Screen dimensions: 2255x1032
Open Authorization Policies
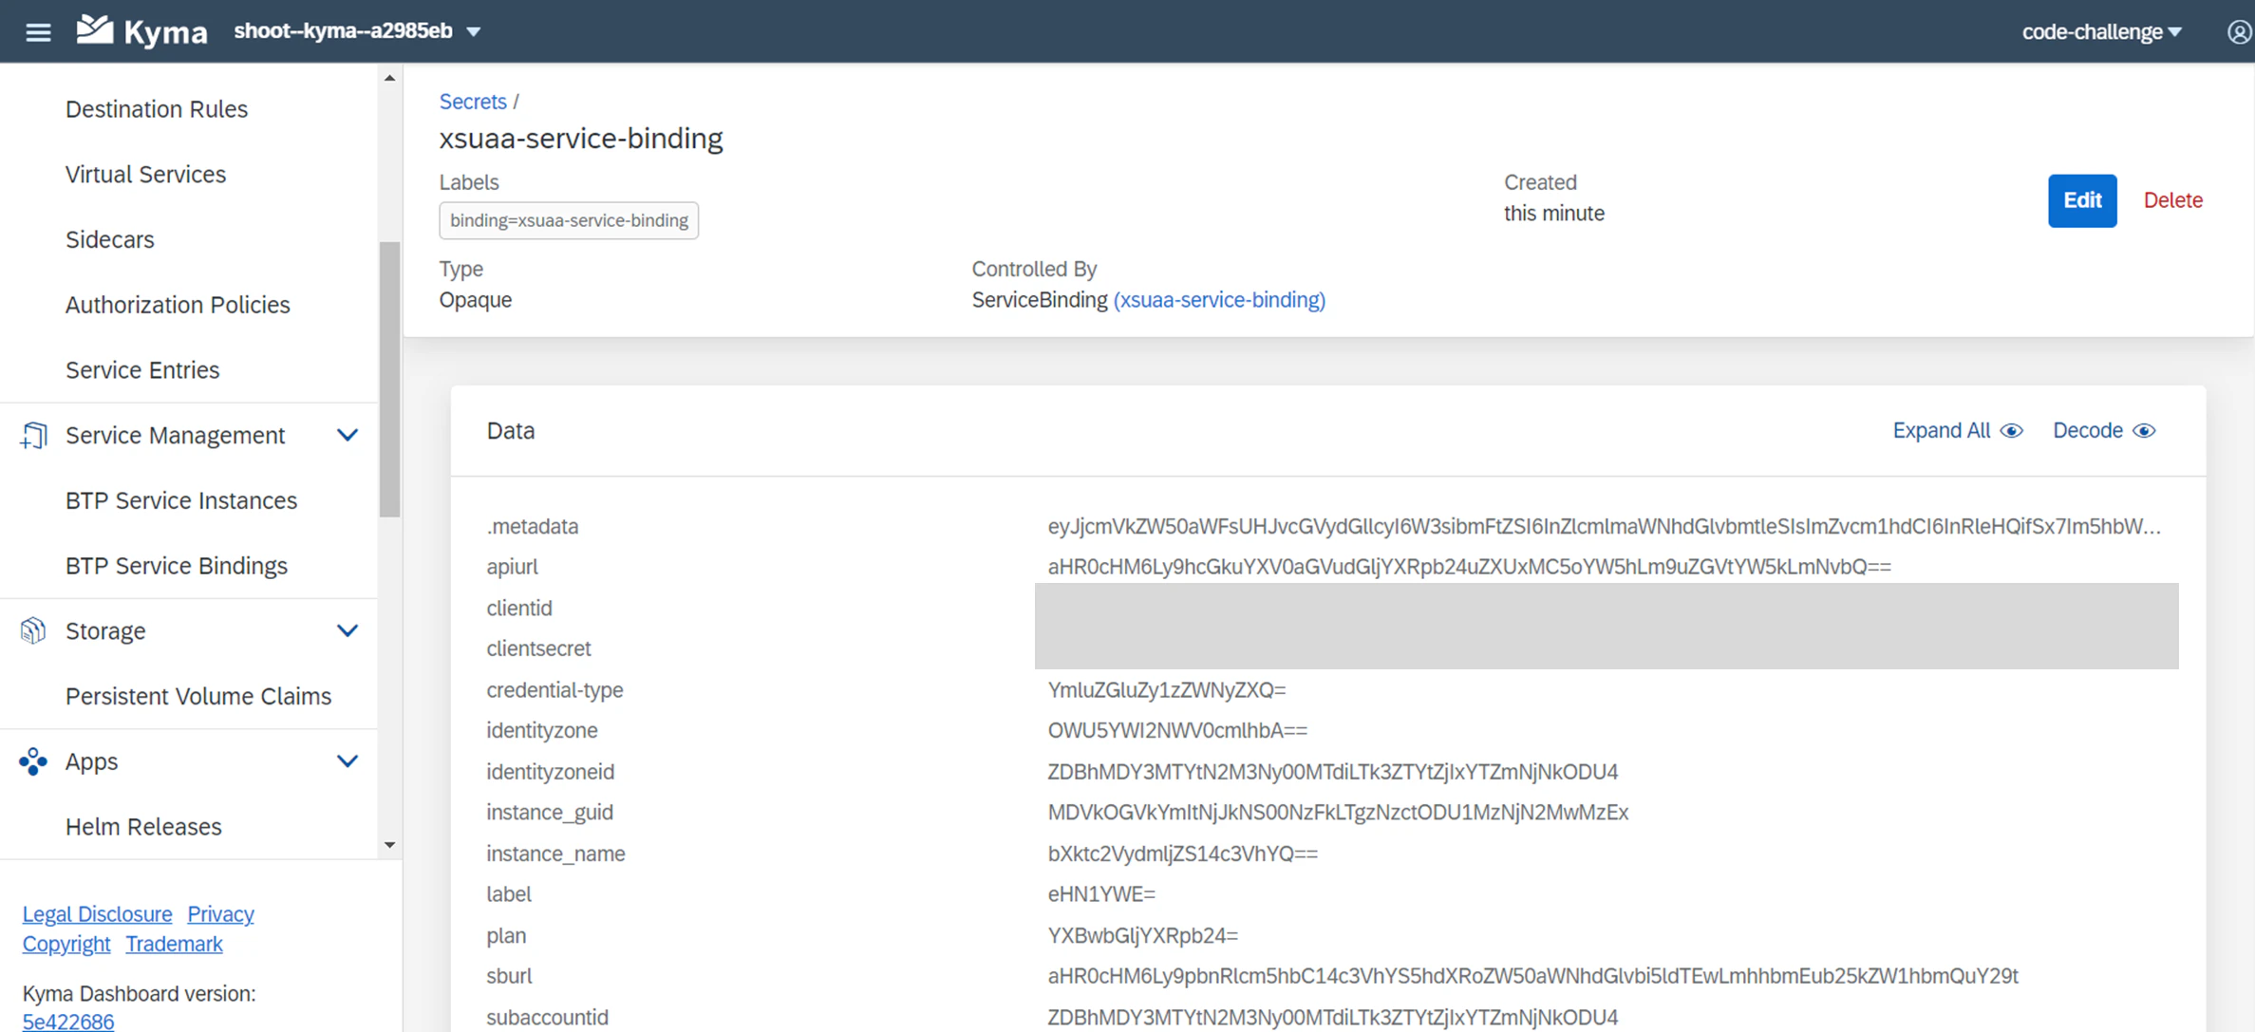pyautogui.click(x=178, y=305)
